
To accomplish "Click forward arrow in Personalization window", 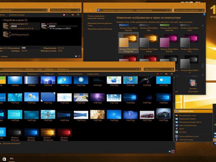I will pyautogui.click(x=91, y=10).
